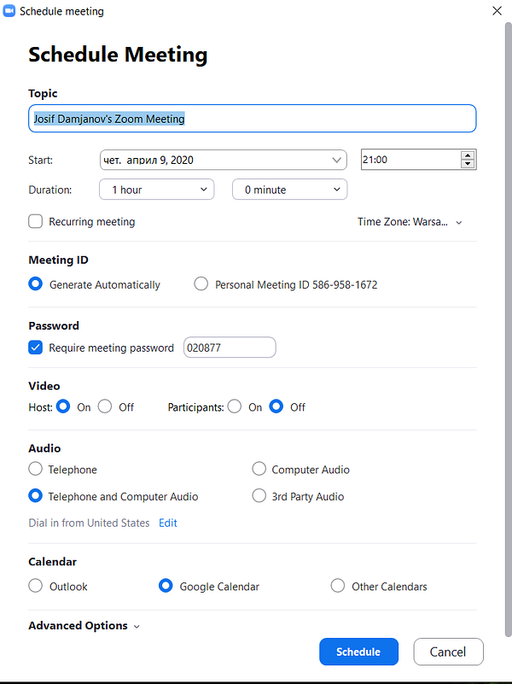Viewport: 512px width, 684px height.
Task: Click the Topic text field
Action: (253, 118)
